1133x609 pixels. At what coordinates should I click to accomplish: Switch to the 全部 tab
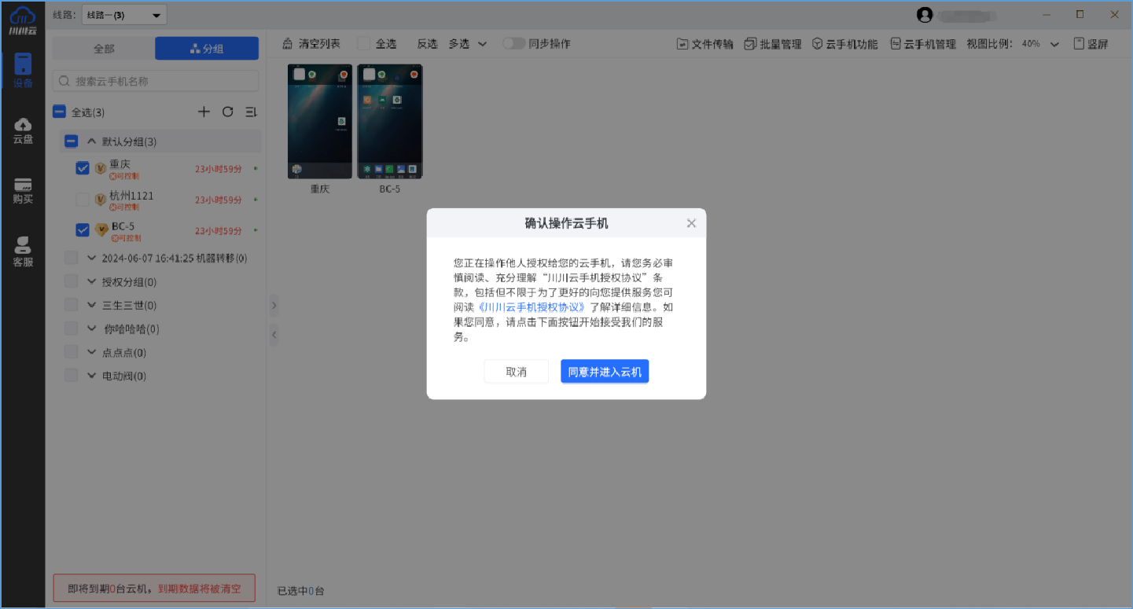[103, 48]
